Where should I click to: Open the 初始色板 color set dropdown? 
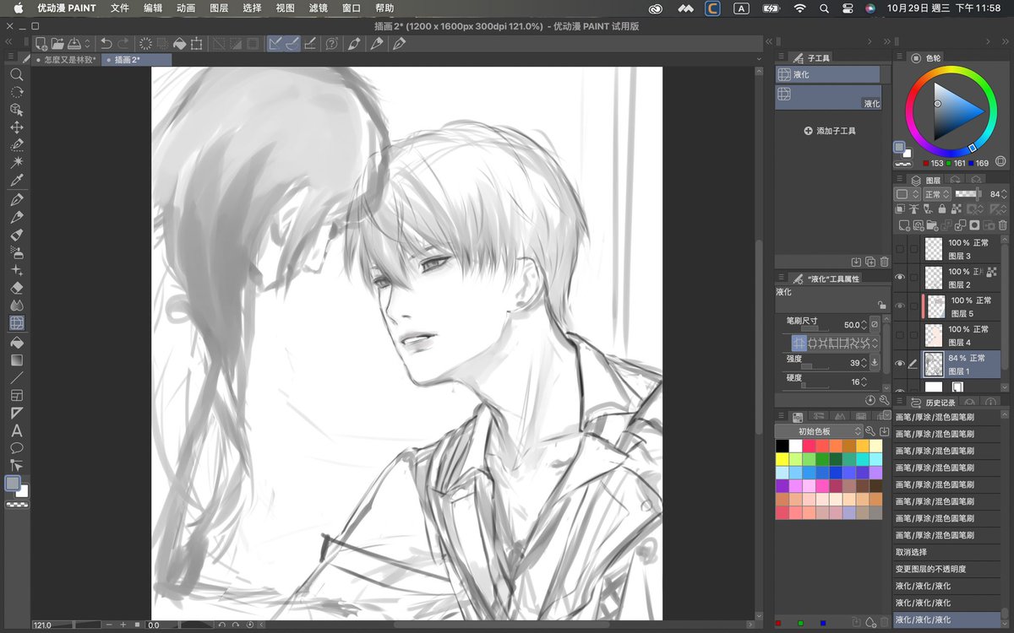tap(819, 431)
